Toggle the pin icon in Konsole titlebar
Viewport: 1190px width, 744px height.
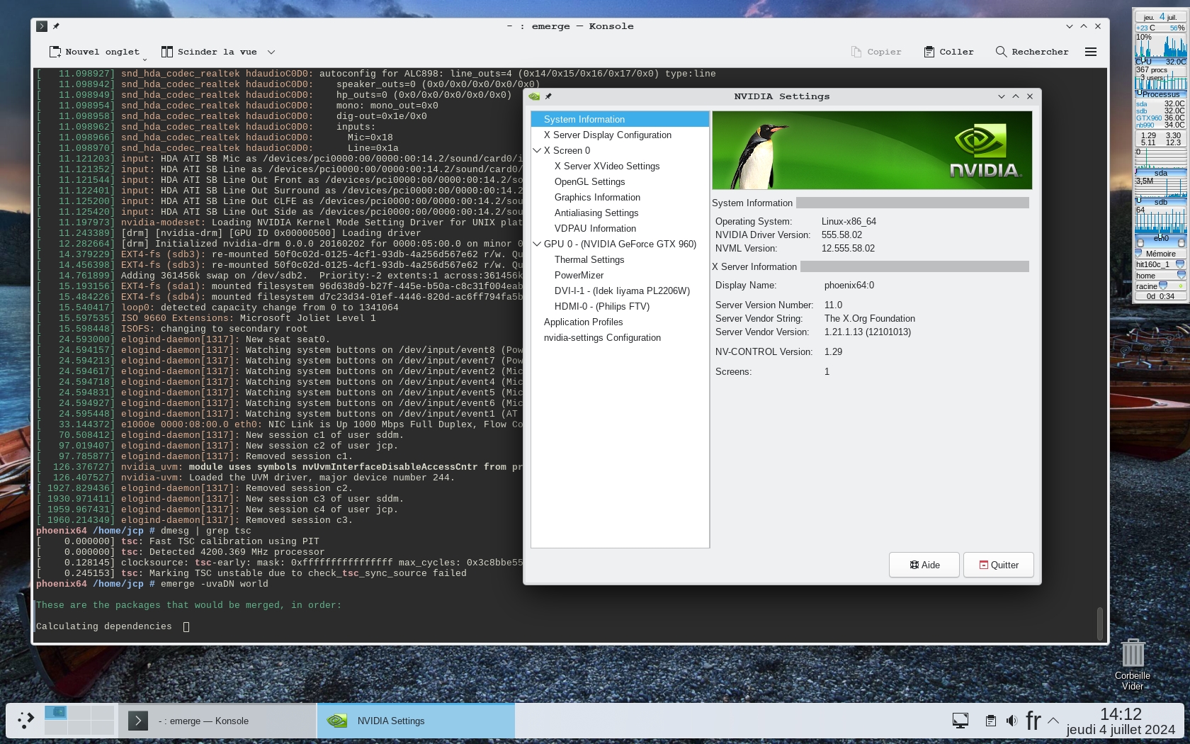[56, 26]
